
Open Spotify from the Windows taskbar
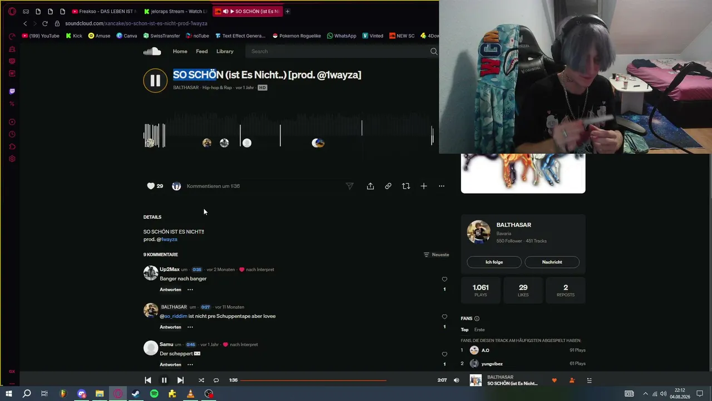[154, 394]
